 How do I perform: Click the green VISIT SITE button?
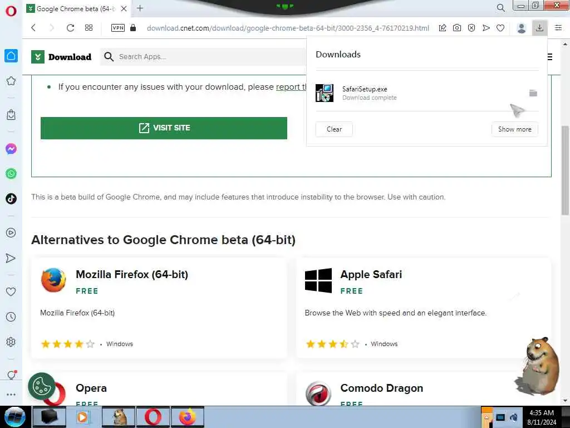click(x=164, y=128)
